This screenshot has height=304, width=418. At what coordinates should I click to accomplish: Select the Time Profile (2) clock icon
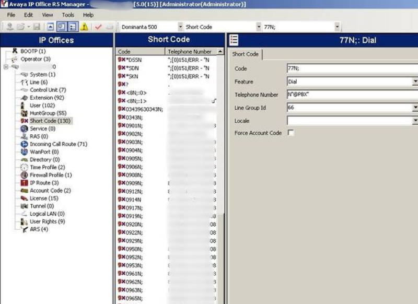click(24, 167)
